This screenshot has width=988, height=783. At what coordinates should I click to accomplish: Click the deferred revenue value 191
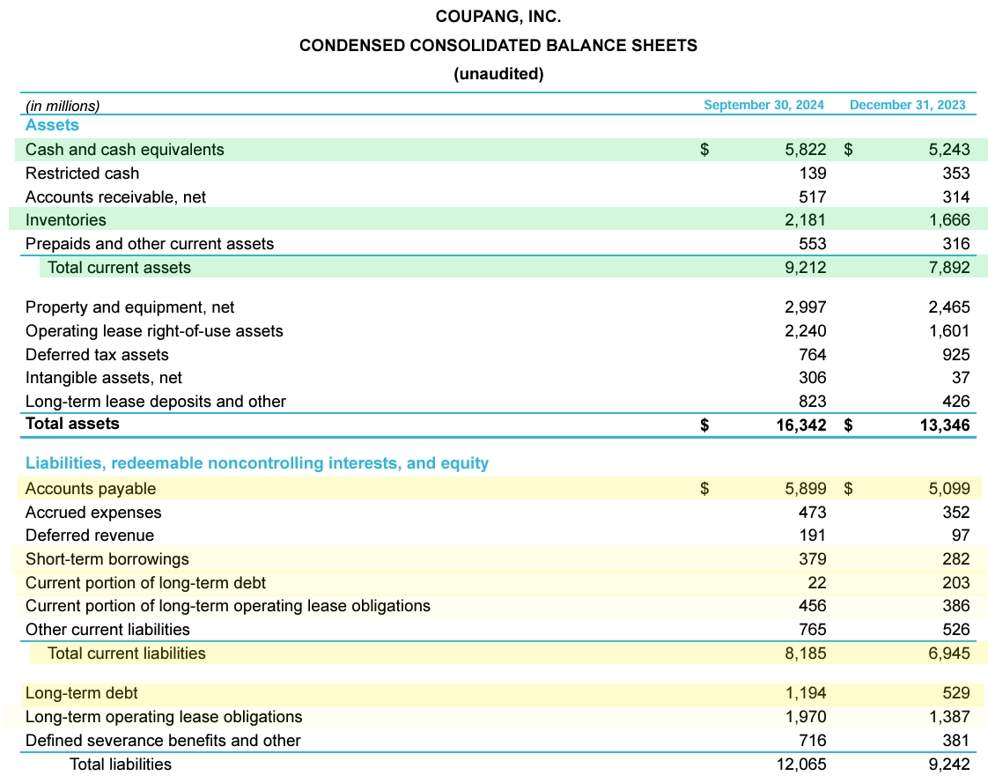[812, 536]
